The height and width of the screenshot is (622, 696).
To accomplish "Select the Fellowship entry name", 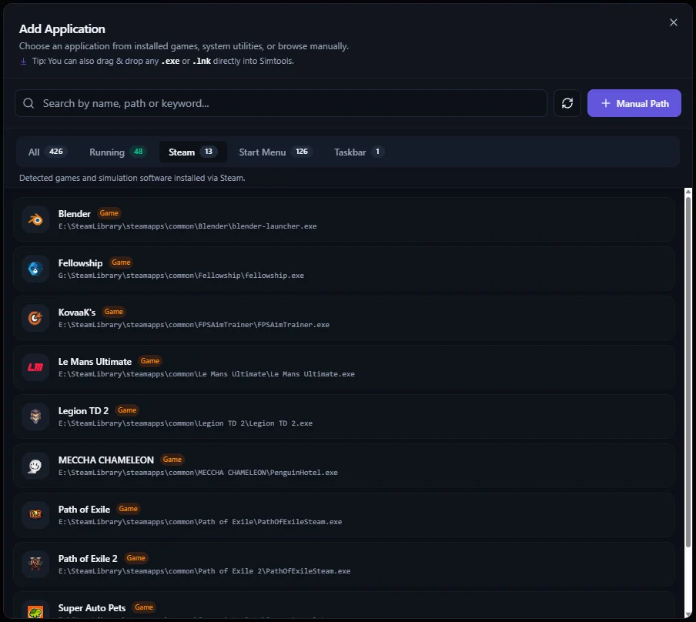I will point(80,263).
